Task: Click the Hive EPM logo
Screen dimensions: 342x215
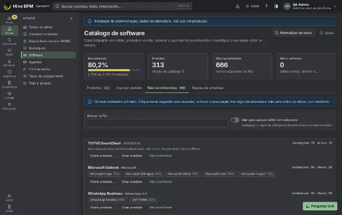Action: tap(18, 6)
